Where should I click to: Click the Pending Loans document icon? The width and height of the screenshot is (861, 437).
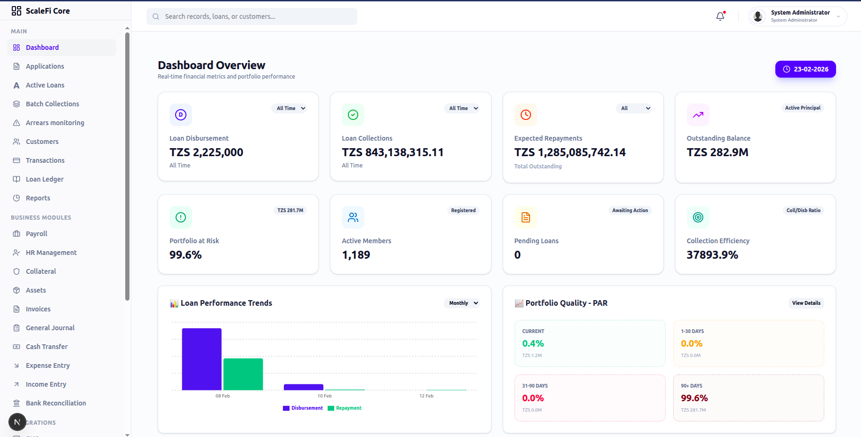525,217
